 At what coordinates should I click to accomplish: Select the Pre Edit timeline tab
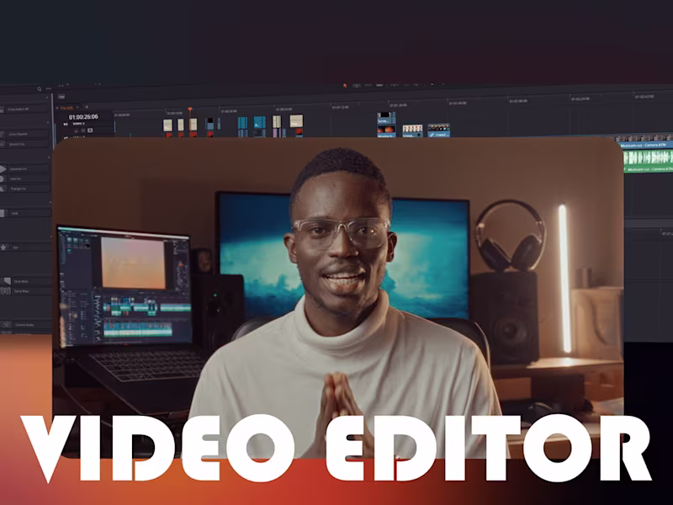tap(66, 108)
